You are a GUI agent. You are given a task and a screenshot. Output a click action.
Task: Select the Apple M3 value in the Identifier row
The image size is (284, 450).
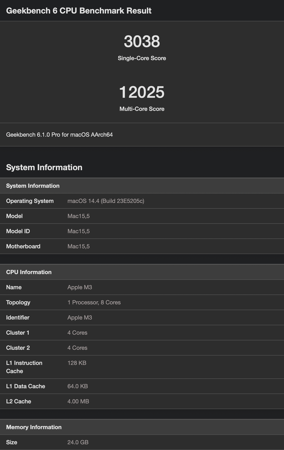point(80,317)
